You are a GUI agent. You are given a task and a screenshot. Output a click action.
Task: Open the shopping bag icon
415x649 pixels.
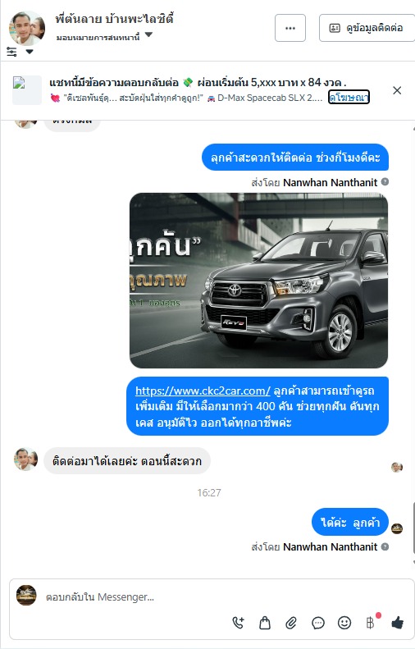265,623
